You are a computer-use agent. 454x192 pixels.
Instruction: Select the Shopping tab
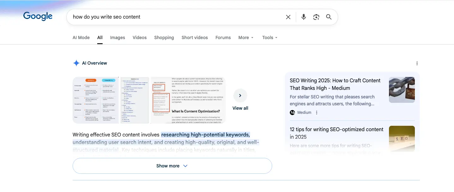coord(164,38)
